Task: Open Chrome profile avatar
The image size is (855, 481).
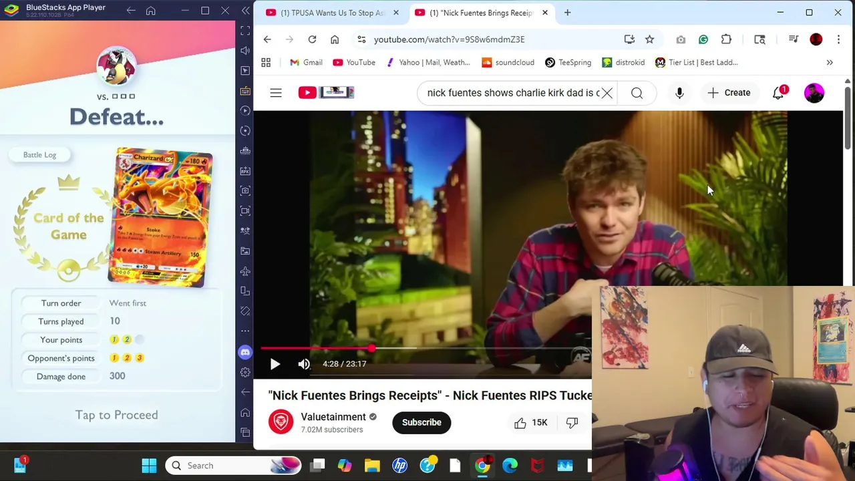Action: (x=816, y=39)
